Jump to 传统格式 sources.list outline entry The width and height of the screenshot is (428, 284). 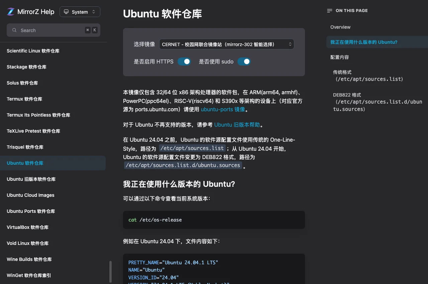[368, 76]
